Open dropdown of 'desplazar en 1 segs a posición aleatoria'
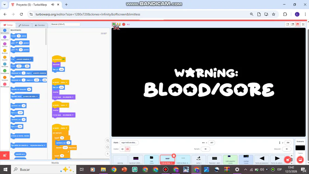Image resolution: width=309 pixels, height=174 pixels. [39, 73]
